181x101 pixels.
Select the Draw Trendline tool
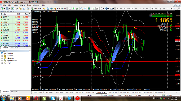tap(168, 9)
